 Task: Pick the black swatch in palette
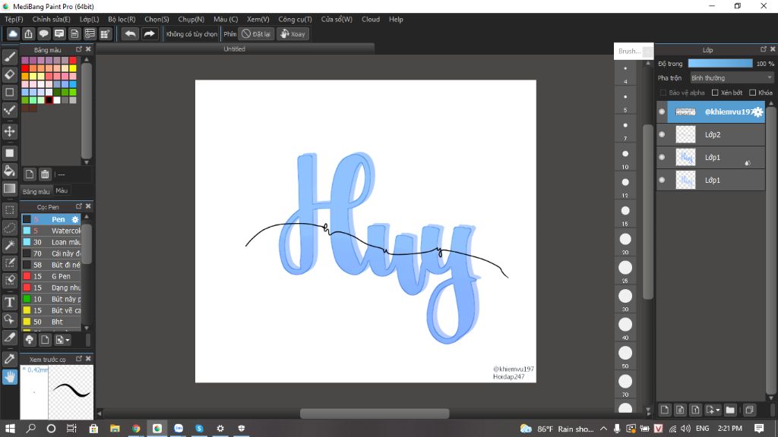click(x=49, y=100)
